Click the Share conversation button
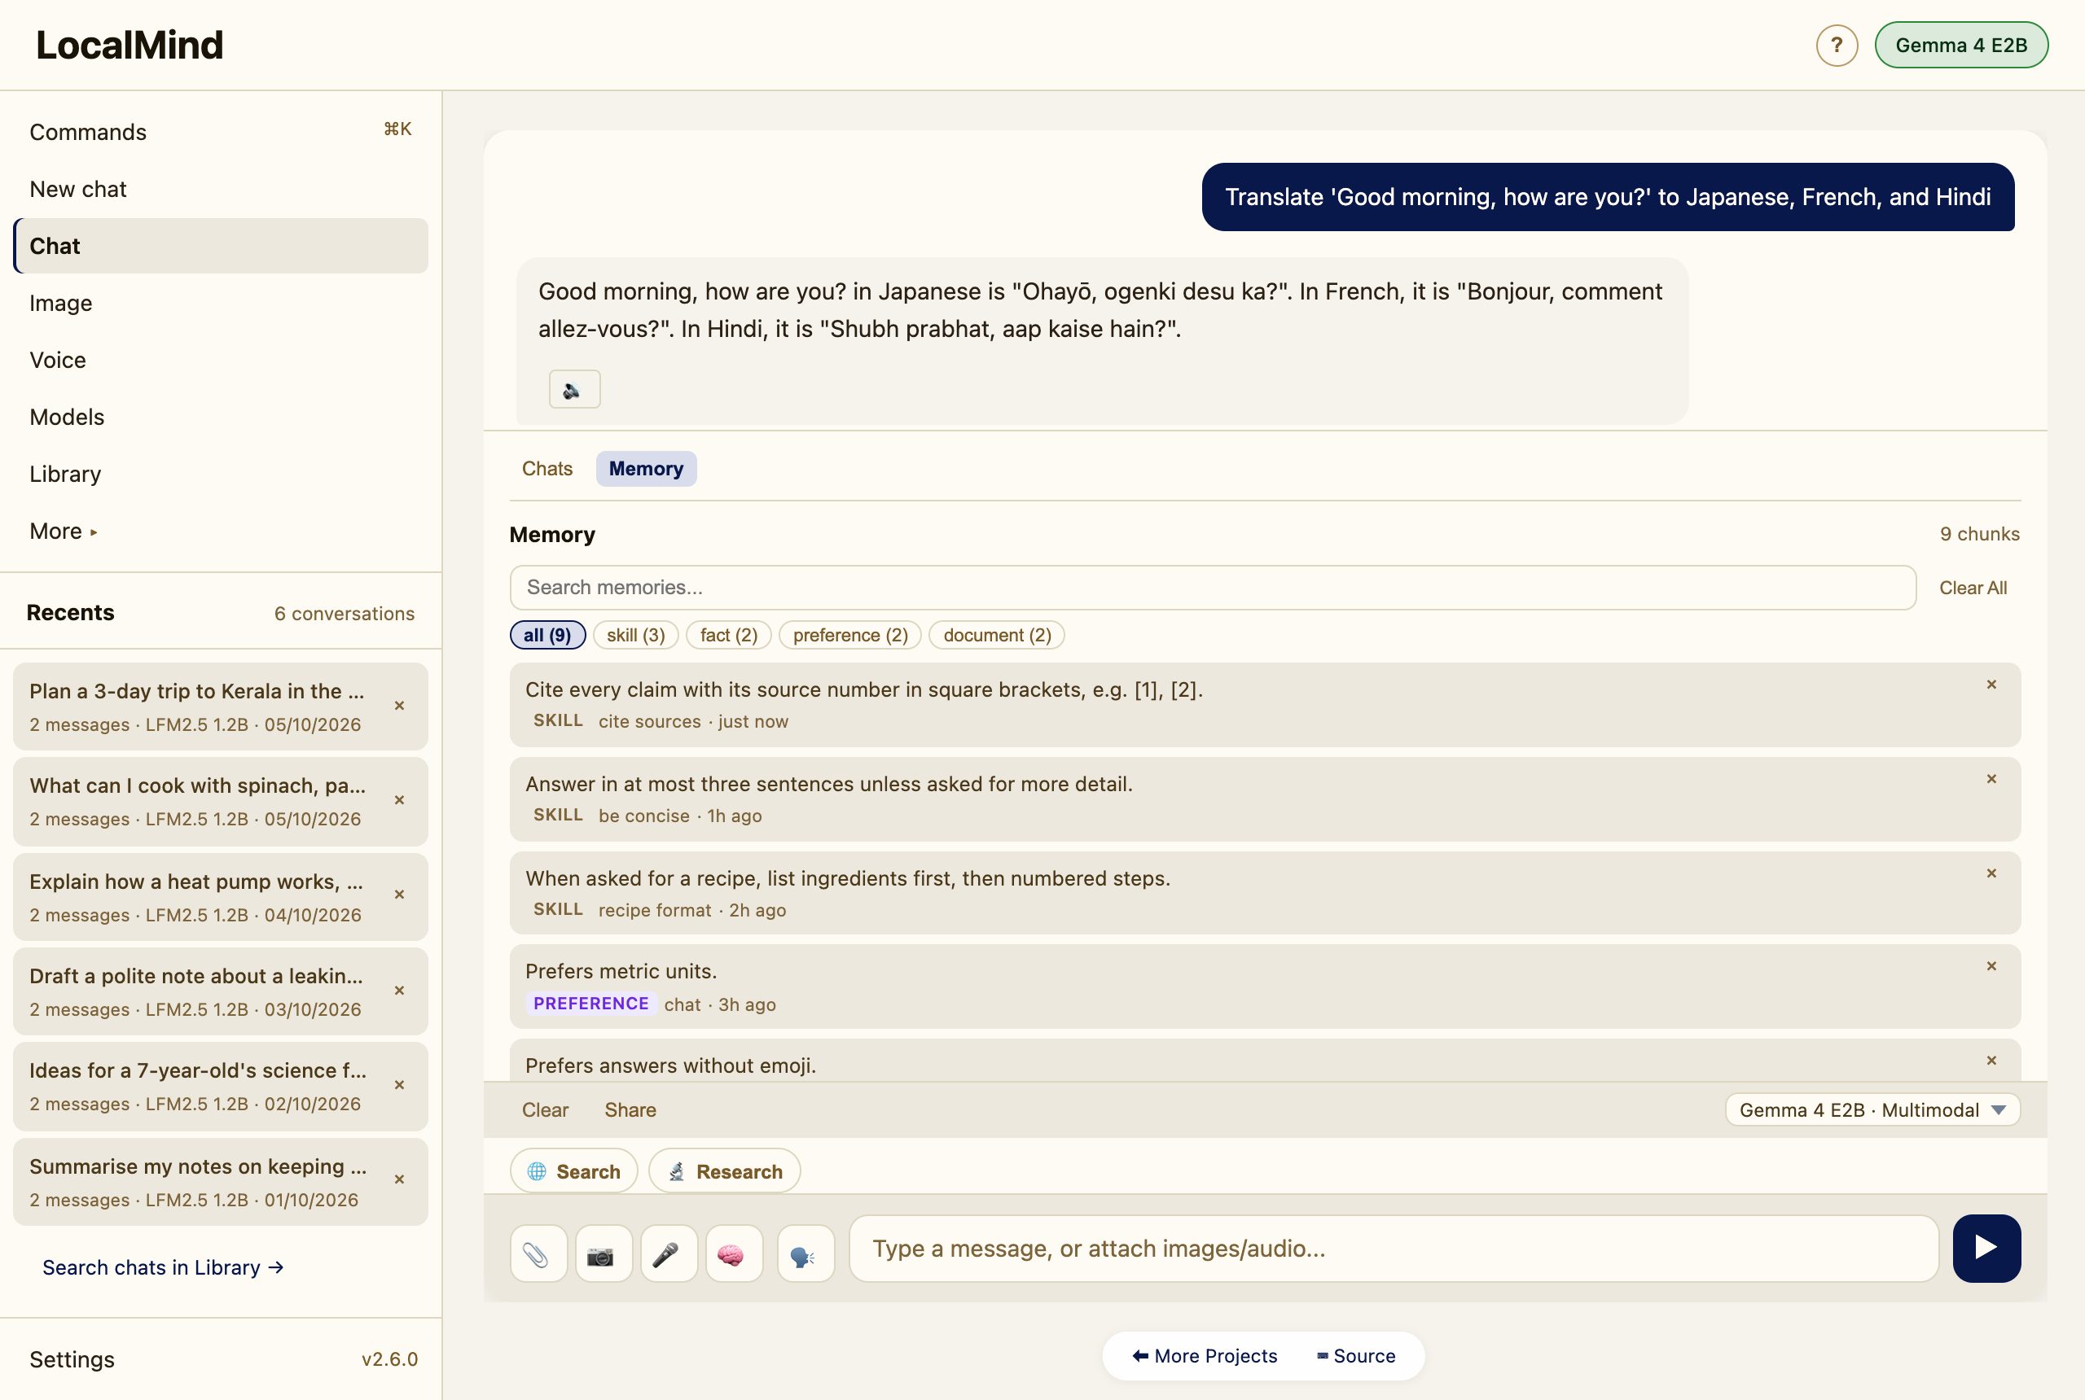The width and height of the screenshot is (2085, 1400). click(630, 1109)
